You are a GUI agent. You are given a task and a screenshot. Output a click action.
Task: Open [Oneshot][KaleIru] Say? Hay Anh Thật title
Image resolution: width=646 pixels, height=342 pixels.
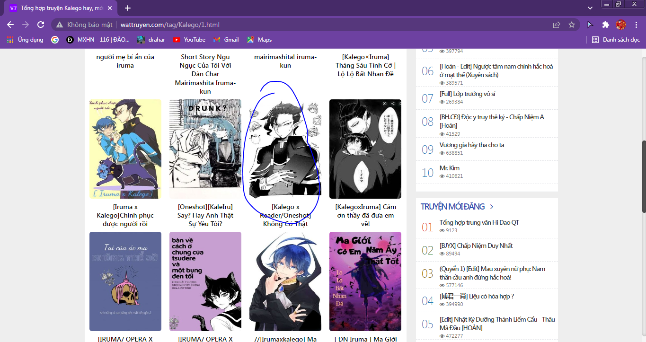click(205, 215)
